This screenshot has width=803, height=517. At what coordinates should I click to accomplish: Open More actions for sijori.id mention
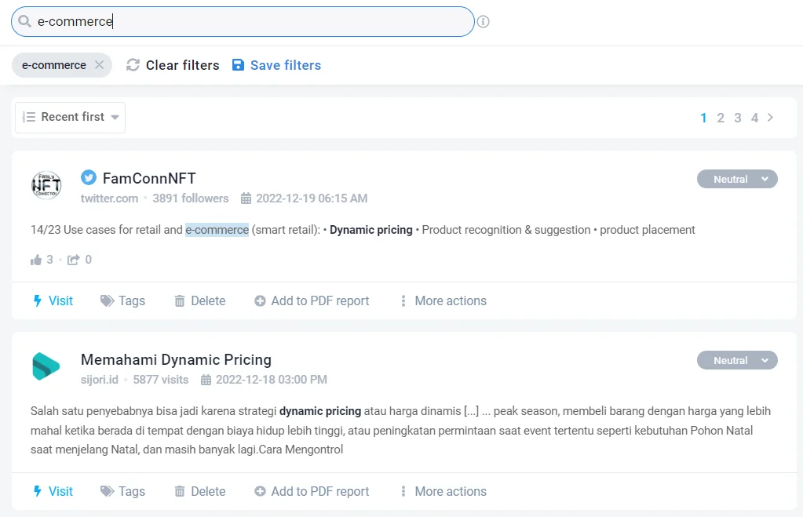point(443,491)
